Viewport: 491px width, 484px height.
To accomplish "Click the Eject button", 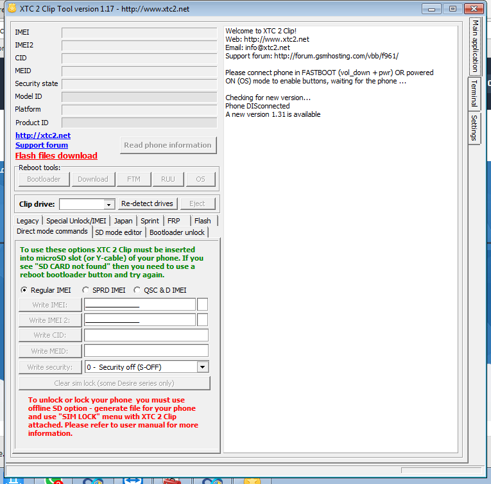I will coord(197,203).
